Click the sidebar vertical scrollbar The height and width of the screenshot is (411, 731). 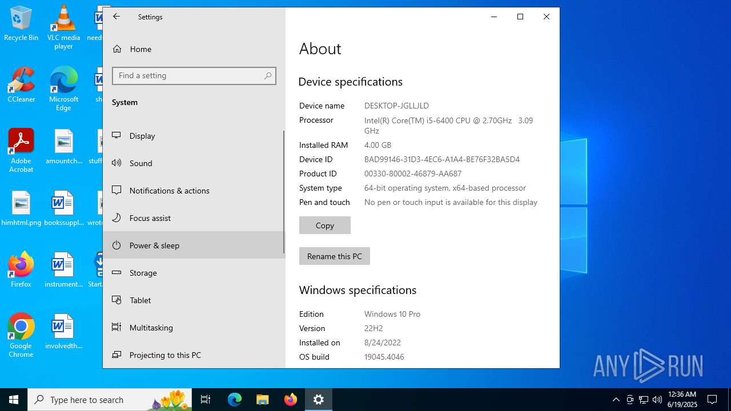click(x=284, y=192)
